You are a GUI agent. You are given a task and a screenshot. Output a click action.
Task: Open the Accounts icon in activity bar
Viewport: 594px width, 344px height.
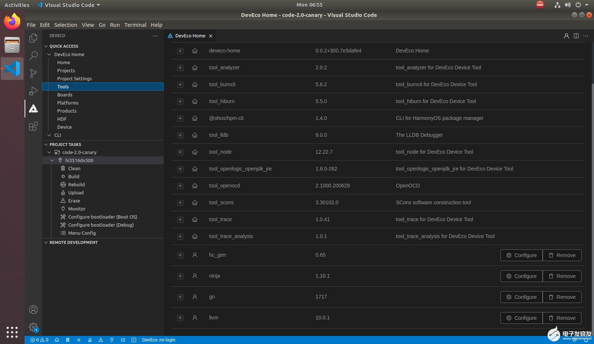pyautogui.click(x=33, y=310)
